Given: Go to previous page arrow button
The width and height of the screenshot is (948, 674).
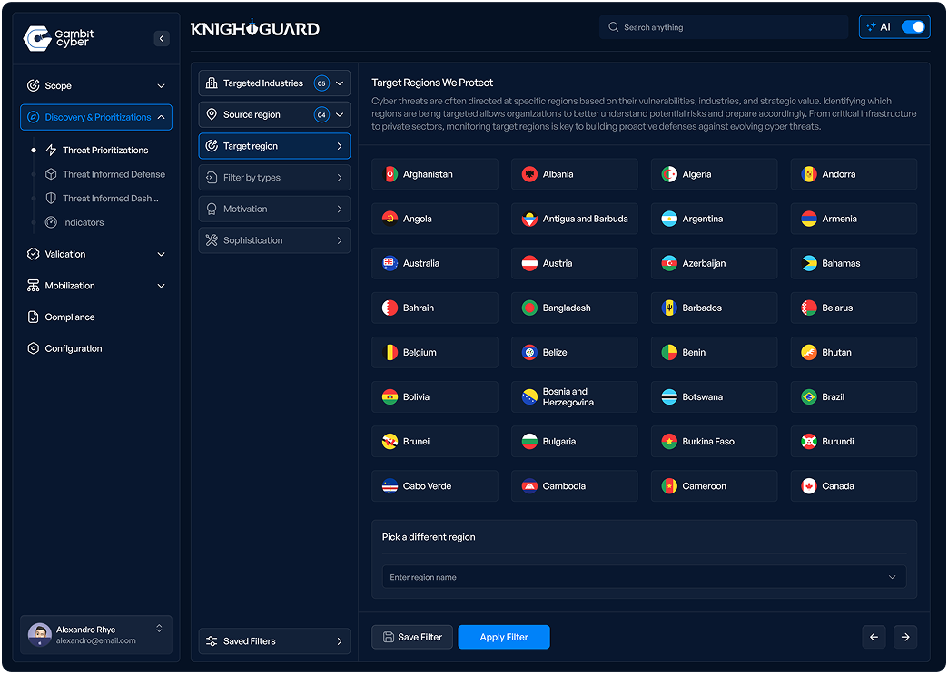Looking at the screenshot, I should 874,637.
